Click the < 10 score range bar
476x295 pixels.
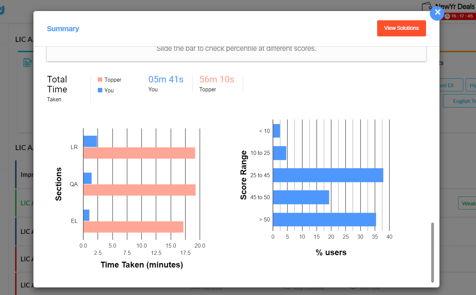click(277, 131)
